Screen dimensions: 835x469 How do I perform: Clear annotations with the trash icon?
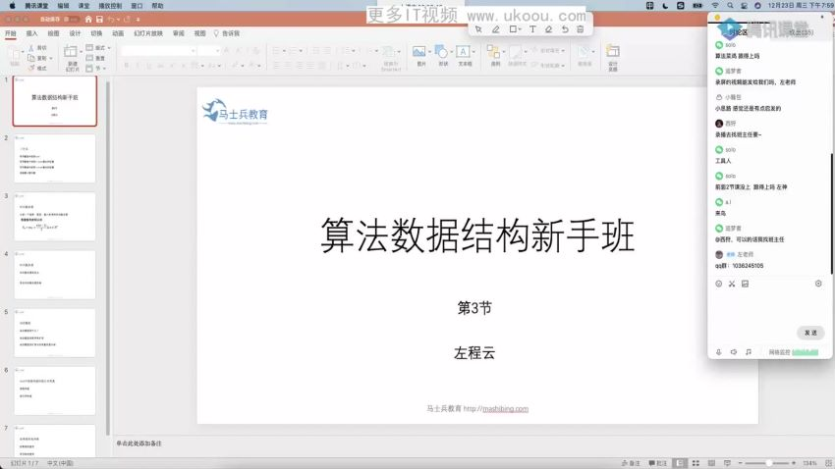(581, 29)
